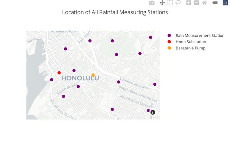Toggle Beretania Pump legend label
230x144 pixels.
click(190, 48)
